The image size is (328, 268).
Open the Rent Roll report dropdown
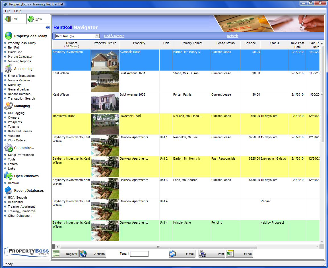(97, 36)
